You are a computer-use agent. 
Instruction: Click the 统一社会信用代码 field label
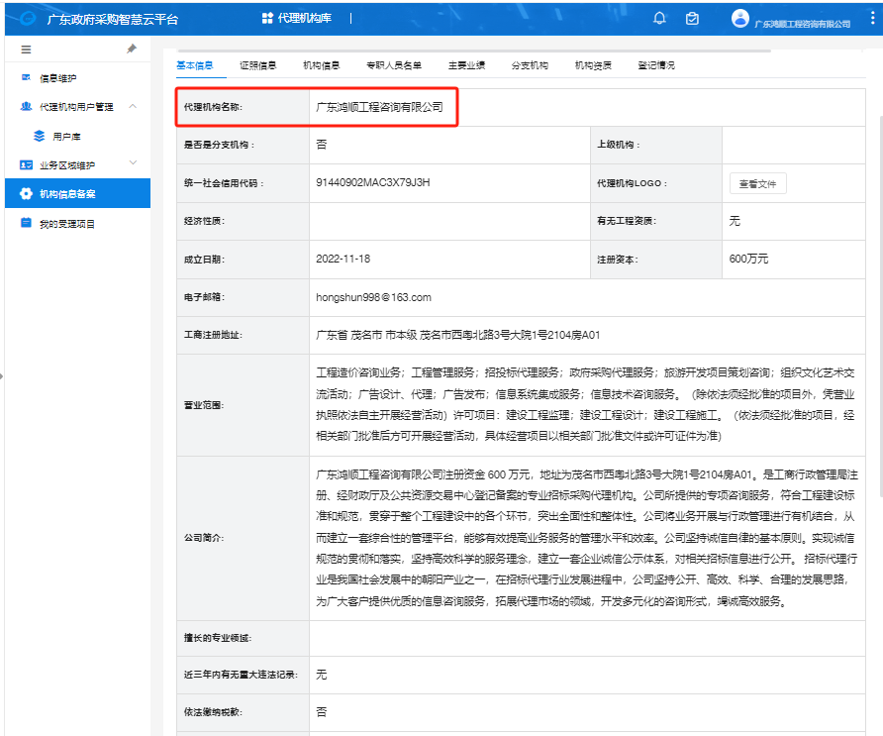[224, 183]
